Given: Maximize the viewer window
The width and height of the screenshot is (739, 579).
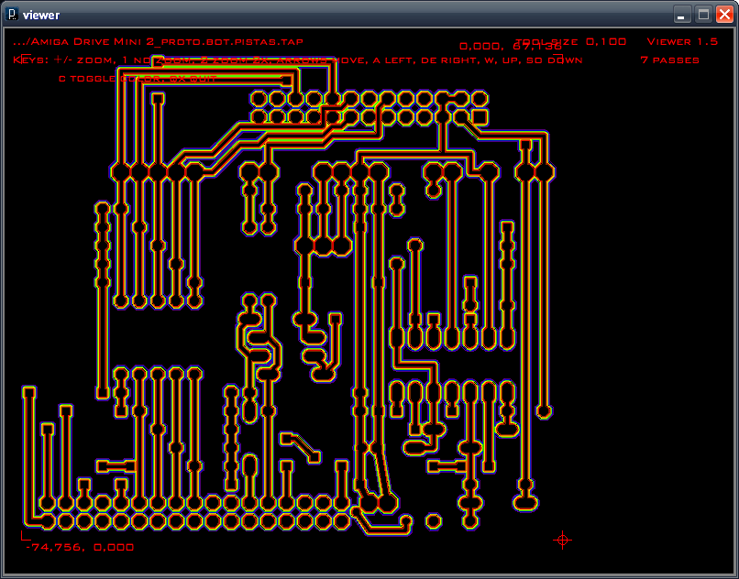Looking at the screenshot, I should 703,15.
